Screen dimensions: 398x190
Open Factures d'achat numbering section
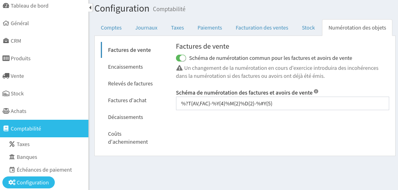[127, 100]
